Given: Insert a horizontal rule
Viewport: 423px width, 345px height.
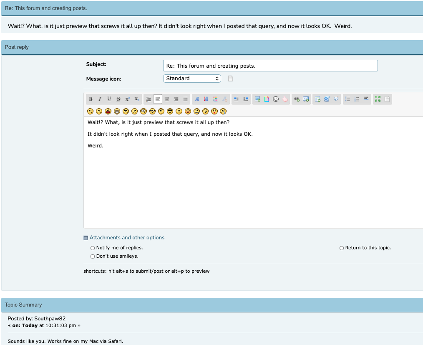Looking at the screenshot, I should pos(366,99).
